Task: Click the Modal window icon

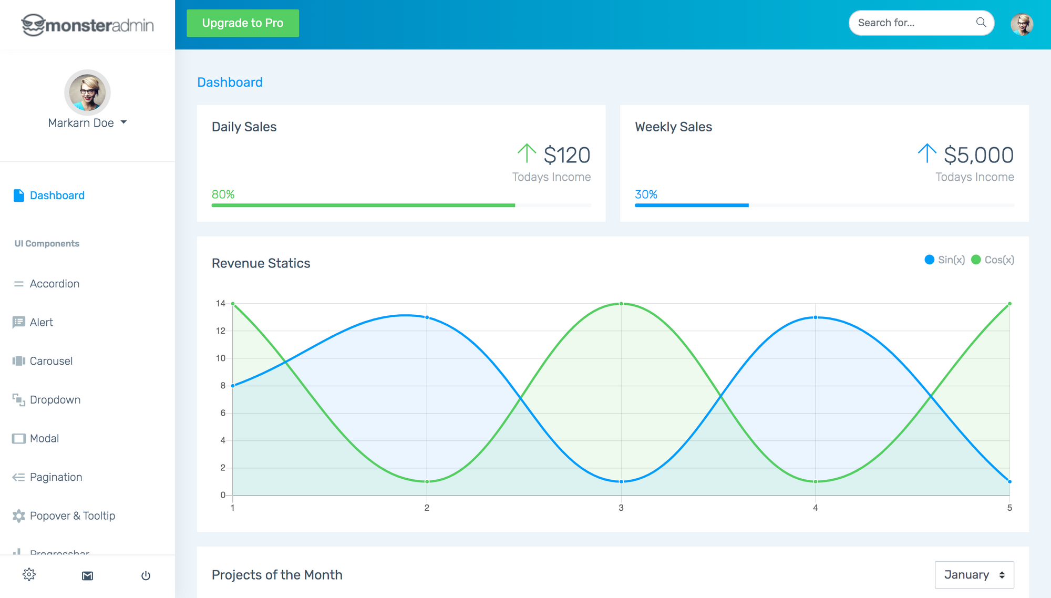Action: coord(19,438)
